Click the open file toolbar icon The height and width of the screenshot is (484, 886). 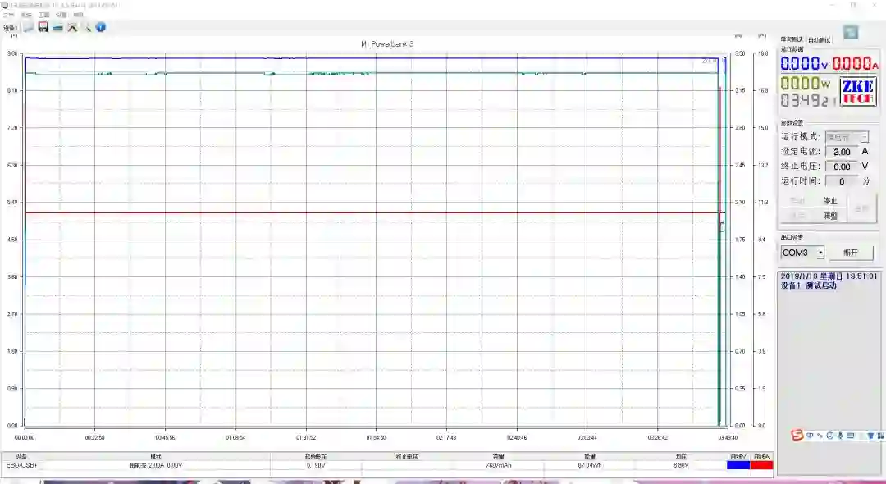pyautogui.click(x=29, y=27)
